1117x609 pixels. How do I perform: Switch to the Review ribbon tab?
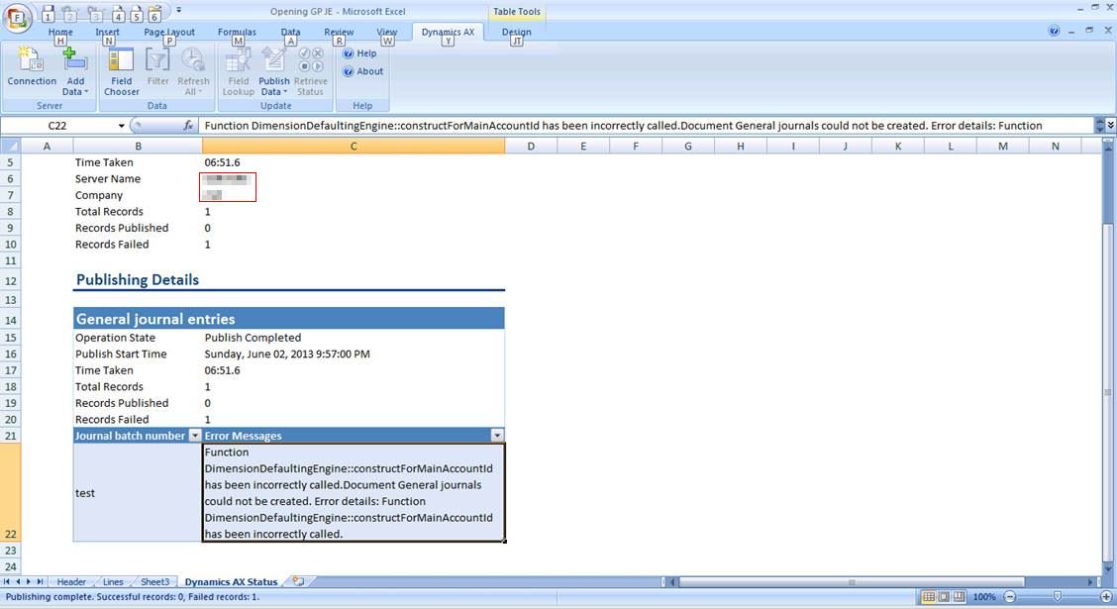click(x=339, y=32)
